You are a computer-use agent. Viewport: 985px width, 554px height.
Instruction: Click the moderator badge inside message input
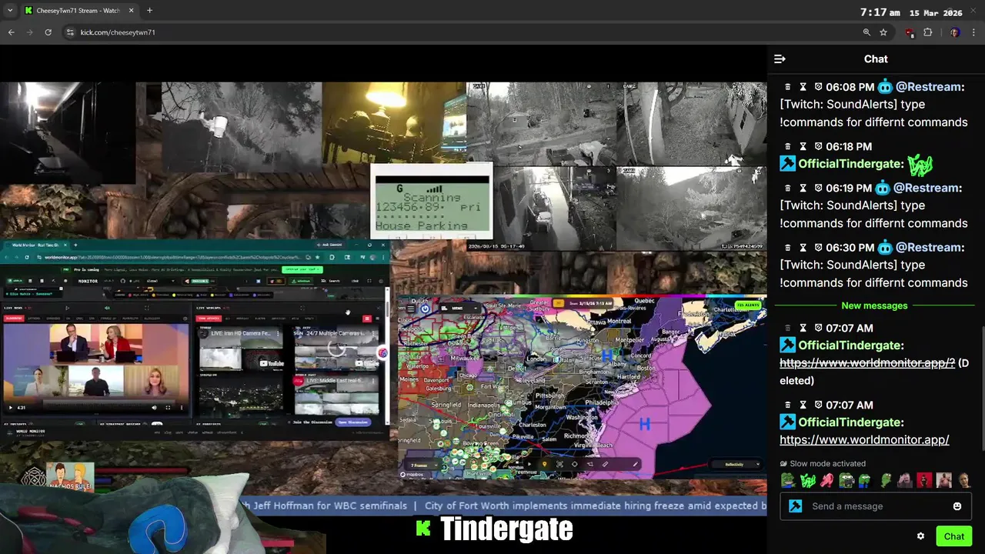click(796, 506)
